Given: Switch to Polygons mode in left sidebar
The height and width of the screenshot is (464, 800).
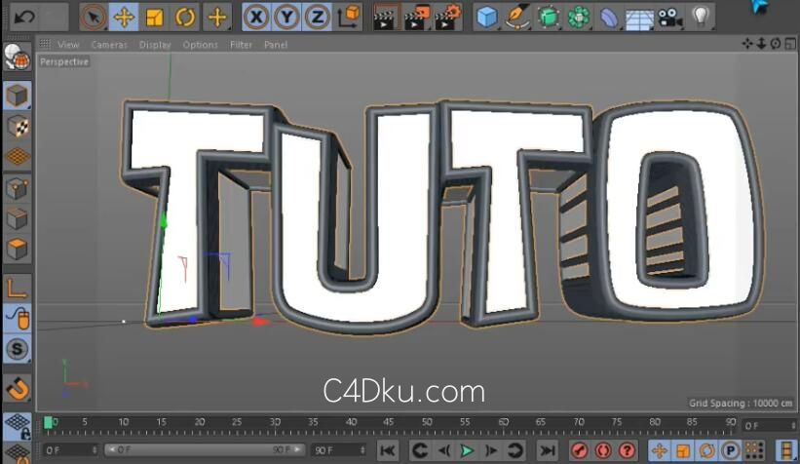Looking at the screenshot, I should tap(17, 249).
